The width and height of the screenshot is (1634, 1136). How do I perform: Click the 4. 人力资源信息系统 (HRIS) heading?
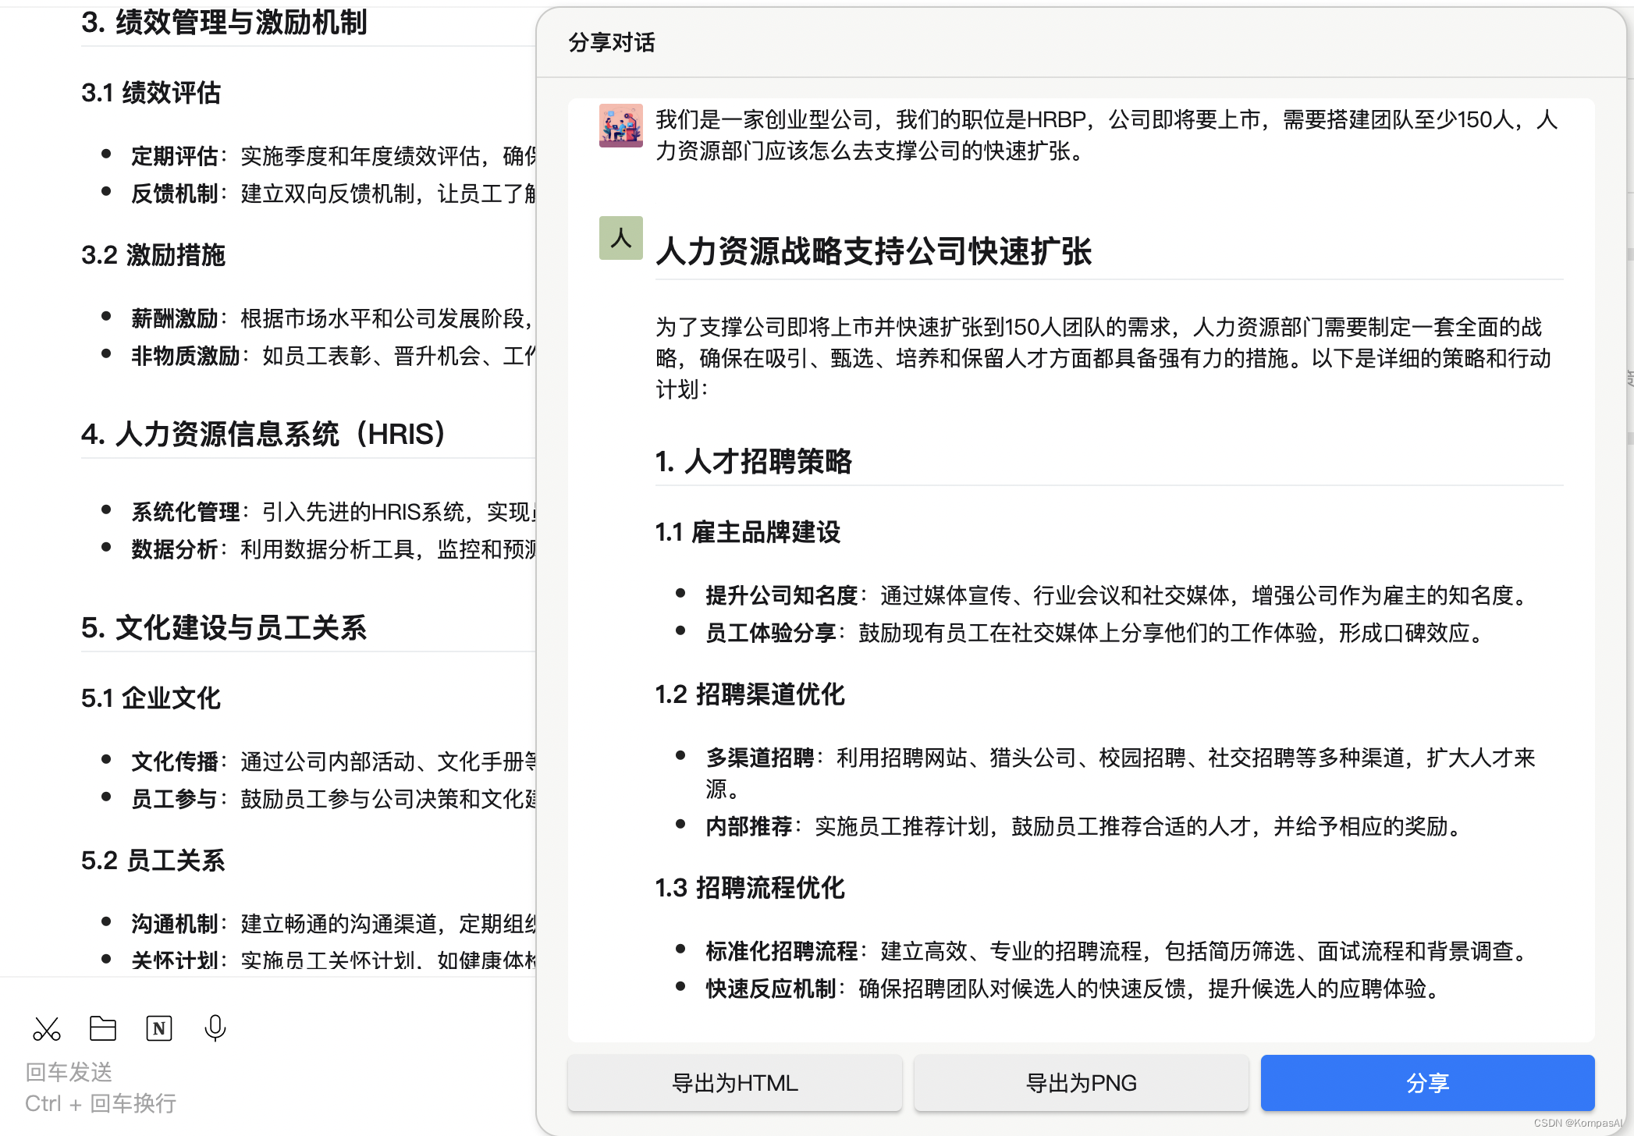[263, 434]
